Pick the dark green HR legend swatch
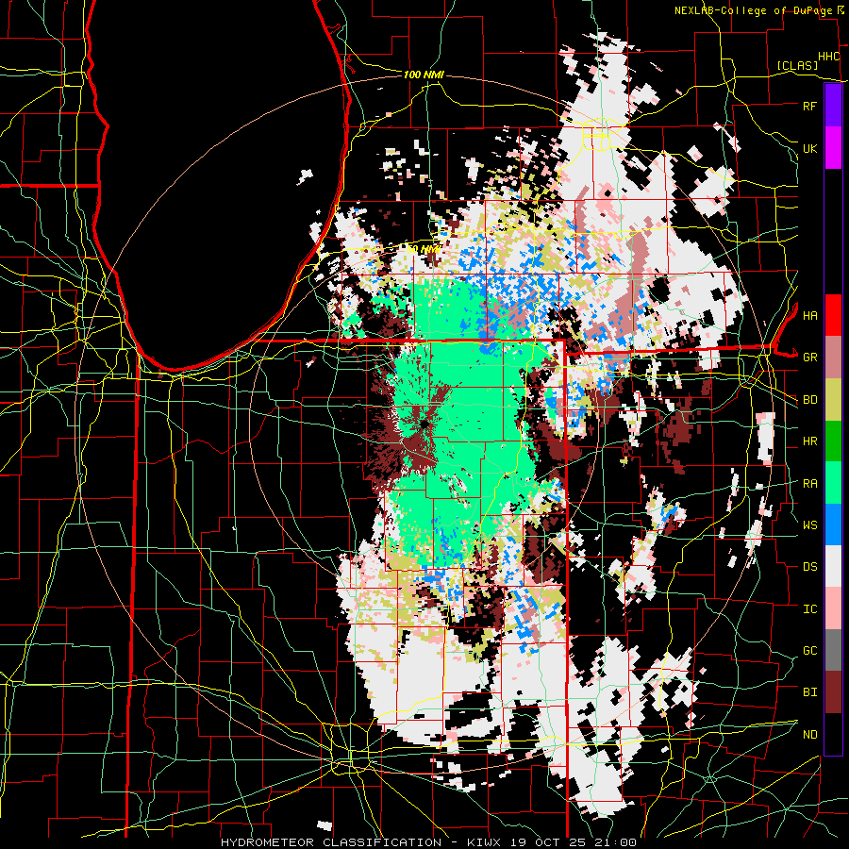849x849 pixels. tap(833, 441)
